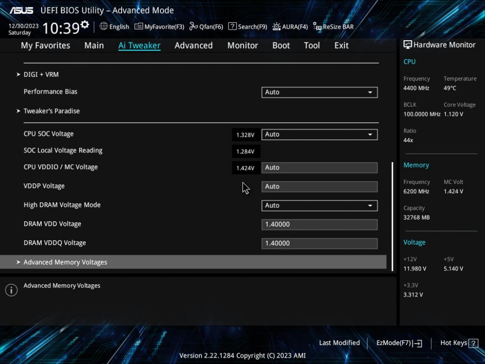Click the Core Voltage 1.120 V value

pos(453,114)
